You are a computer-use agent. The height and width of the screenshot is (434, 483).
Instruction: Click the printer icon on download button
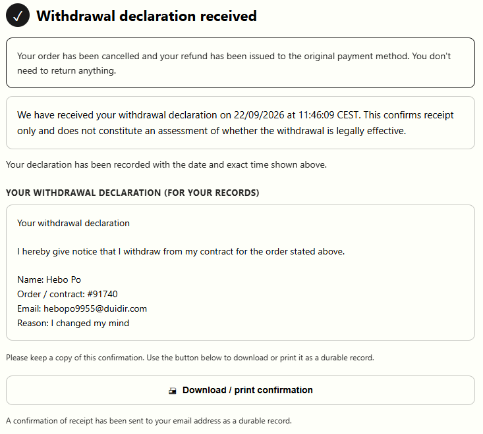coord(173,391)
